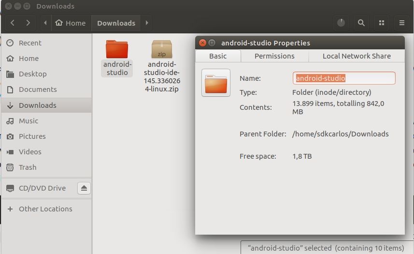Viewport: 414px width, 254px height.
Task: Click the Name input field
Action: pyautogui.click(x=344, y=78)
